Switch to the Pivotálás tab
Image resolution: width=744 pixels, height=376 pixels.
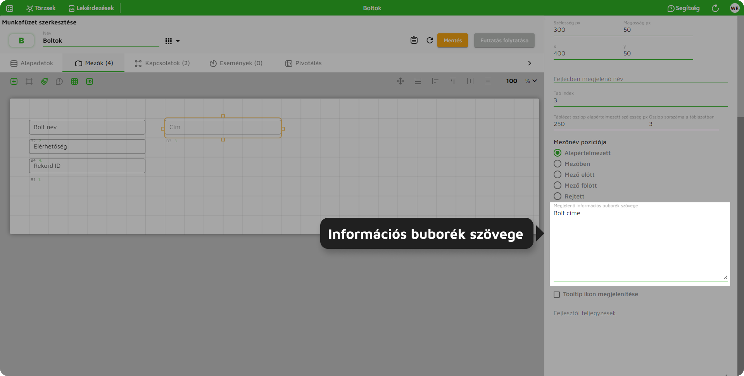[x=304, y=63]
